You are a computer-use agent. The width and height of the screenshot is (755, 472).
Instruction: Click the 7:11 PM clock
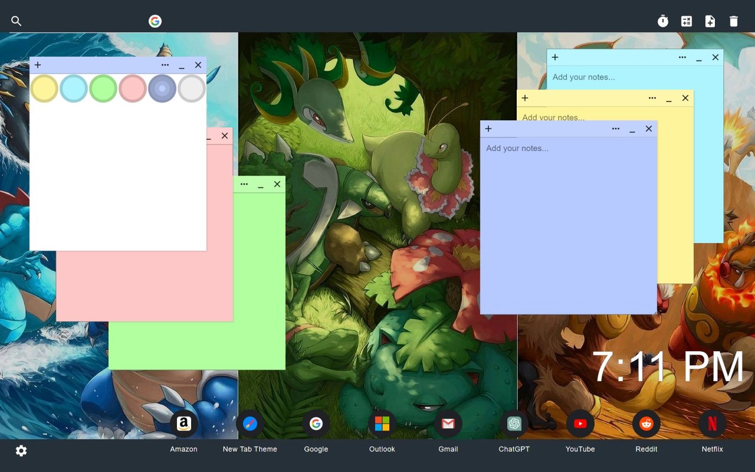point(668,367)
